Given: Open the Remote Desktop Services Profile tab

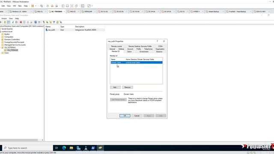Looking at the screenshot, I should [140, 46].
